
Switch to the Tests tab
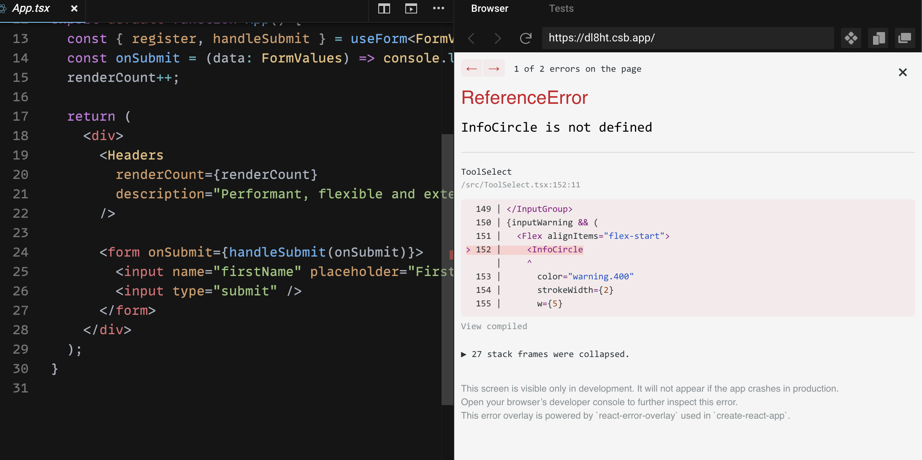click(x=561, y=8)
